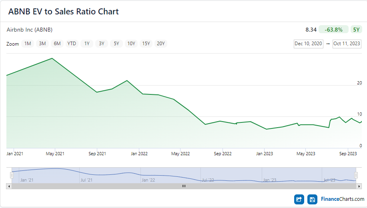Click the green 5Y badge beside -63.8%

click(x=356, y=30)
